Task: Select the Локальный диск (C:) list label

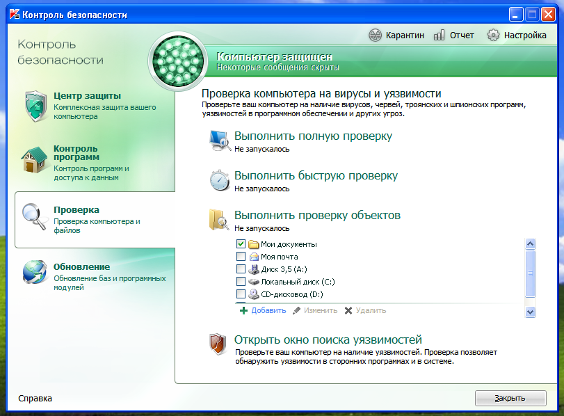Action: pos(298,282)
